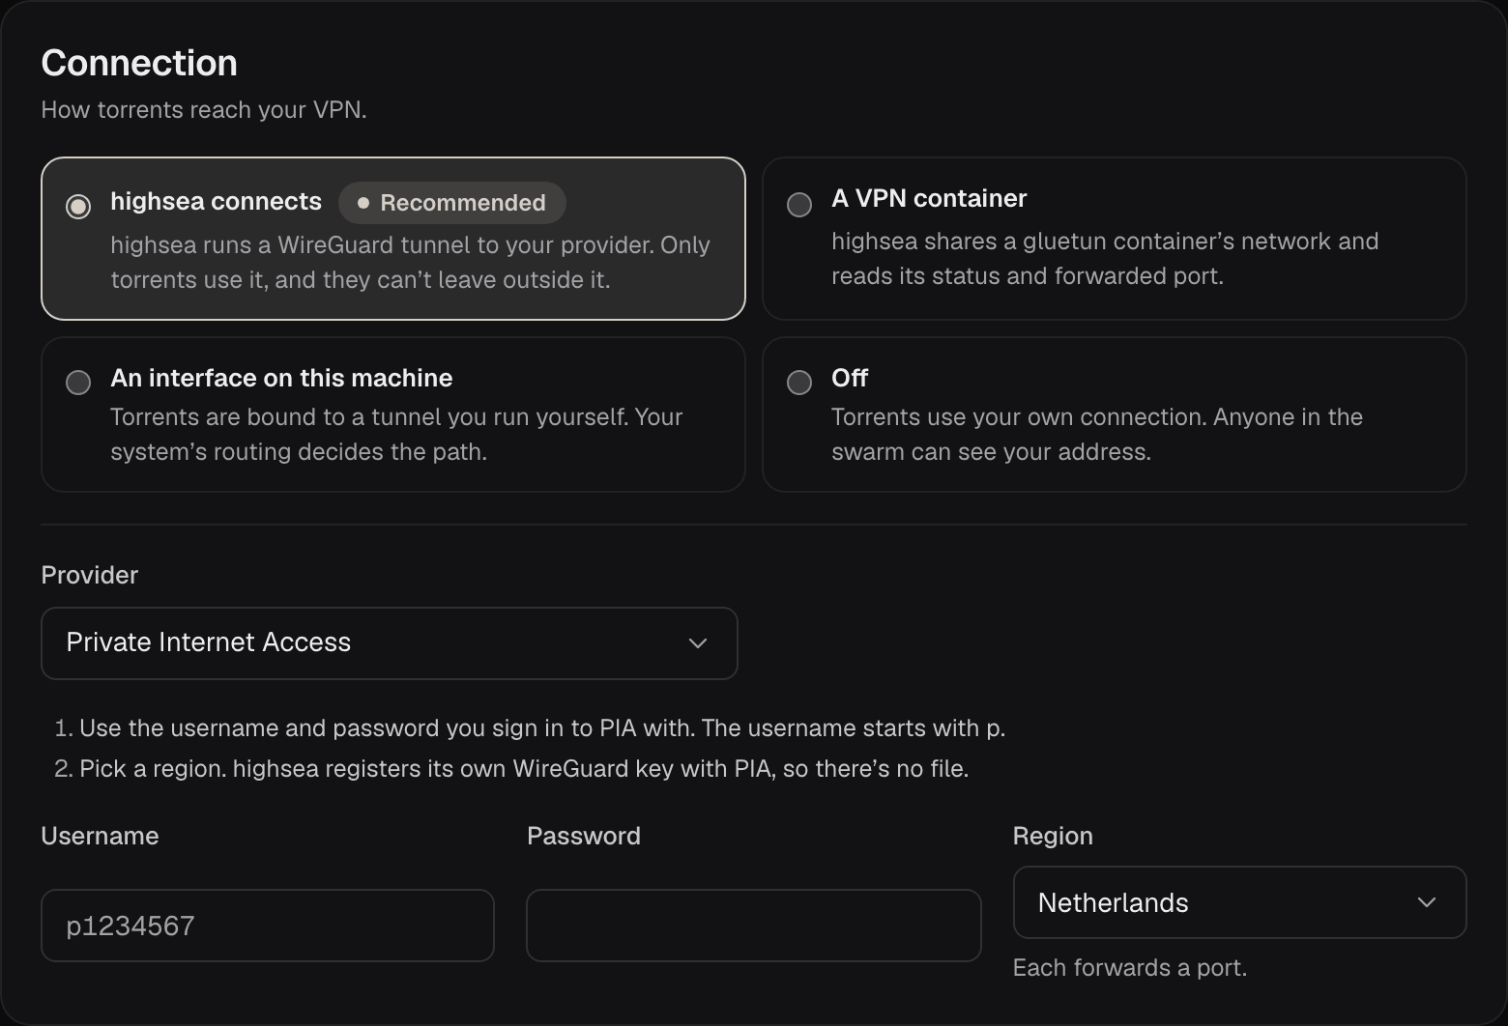This screenshot has height=1026, width=1508.
Task: Focus the Password input field
Action: (754, 926)
